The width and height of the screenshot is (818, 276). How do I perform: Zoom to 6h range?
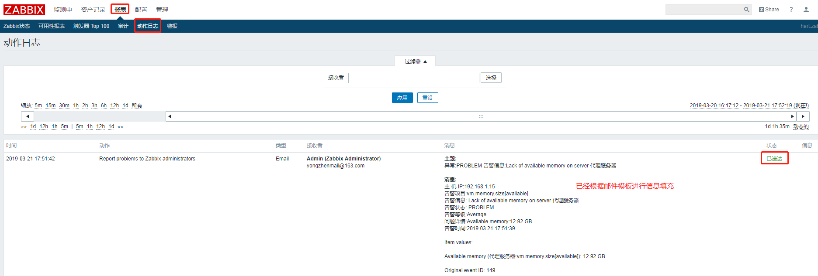click(104, 106)
